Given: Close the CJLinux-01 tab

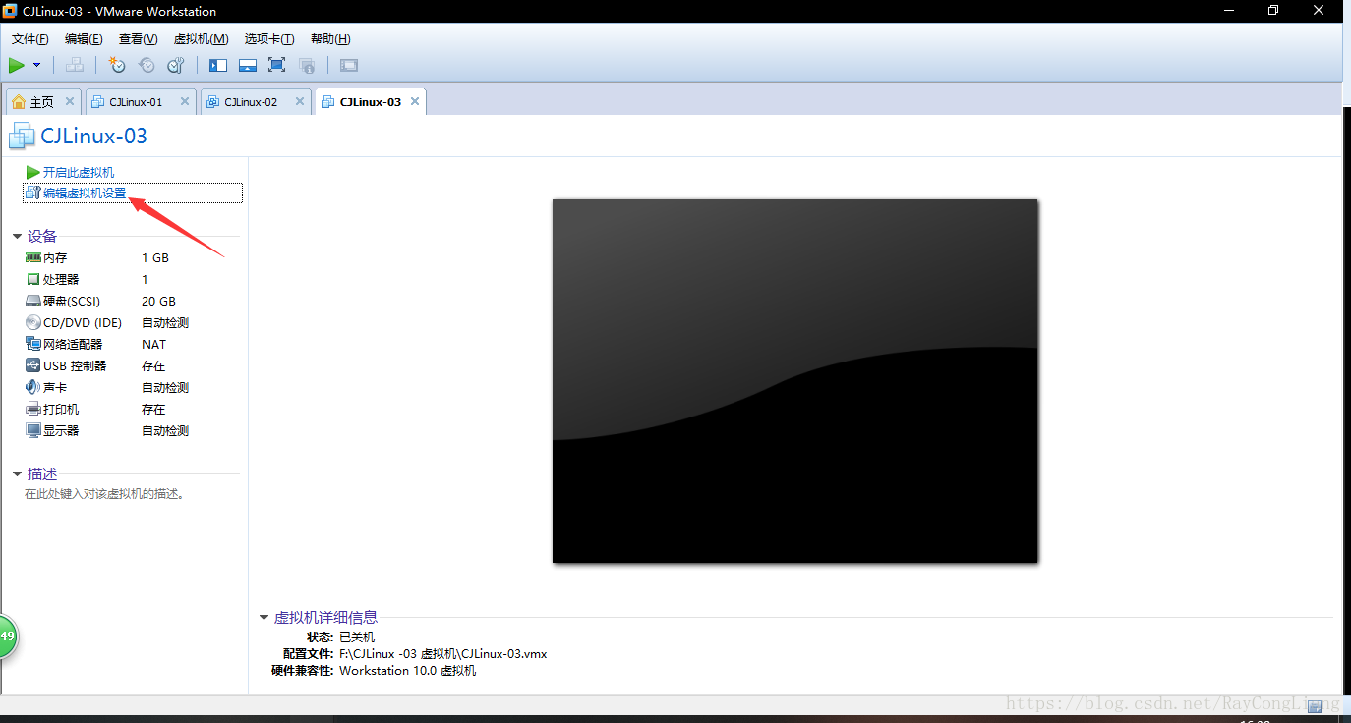Looking at the screenshot, I should click(x=184, y=101).
